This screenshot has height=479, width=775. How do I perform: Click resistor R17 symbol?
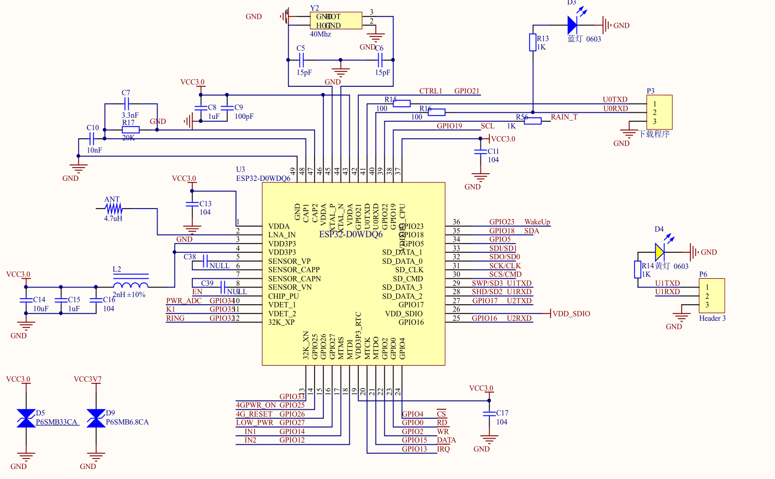tap(130, 130)
